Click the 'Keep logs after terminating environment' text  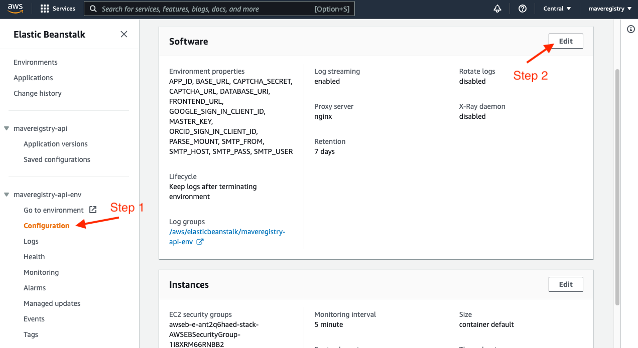coord(213,192)
